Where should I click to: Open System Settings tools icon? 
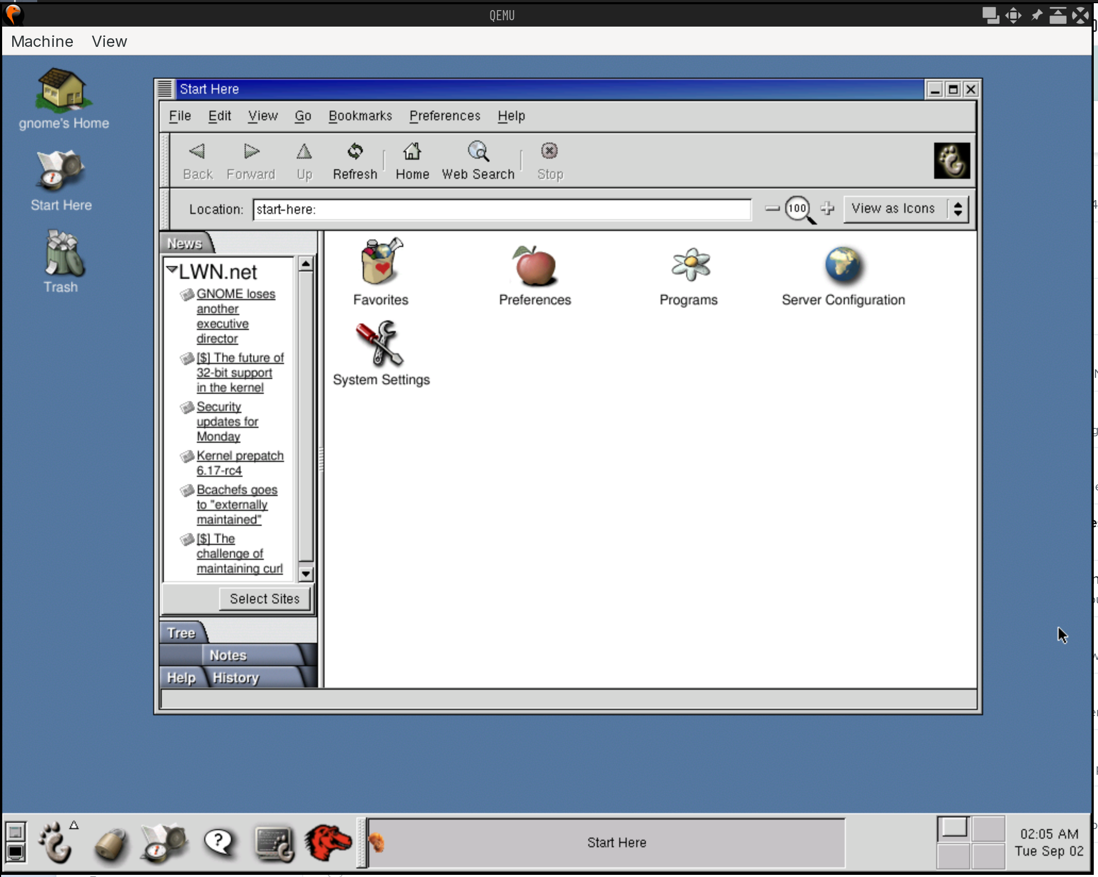tap(381, 345)
